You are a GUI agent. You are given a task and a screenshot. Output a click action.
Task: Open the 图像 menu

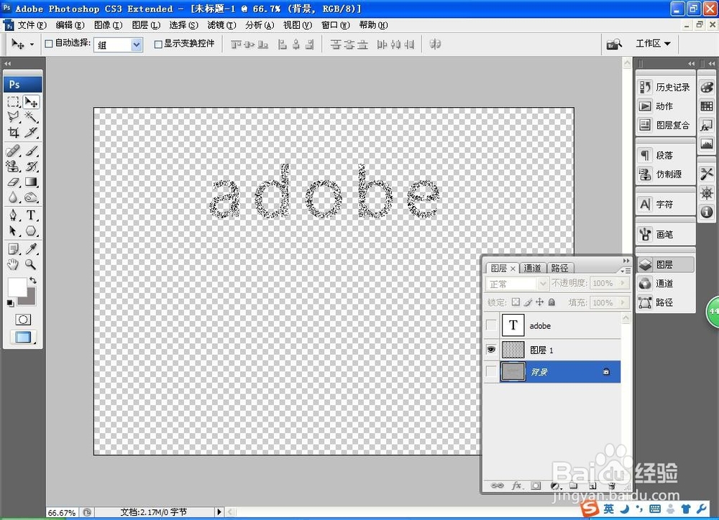[x=108, y=25]
